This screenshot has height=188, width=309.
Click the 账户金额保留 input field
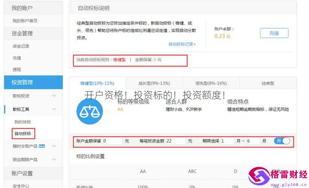[113, 141]
